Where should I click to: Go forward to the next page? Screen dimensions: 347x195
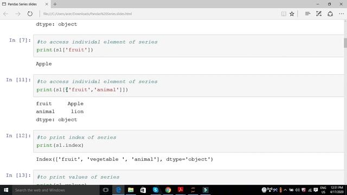pos(18,14)
